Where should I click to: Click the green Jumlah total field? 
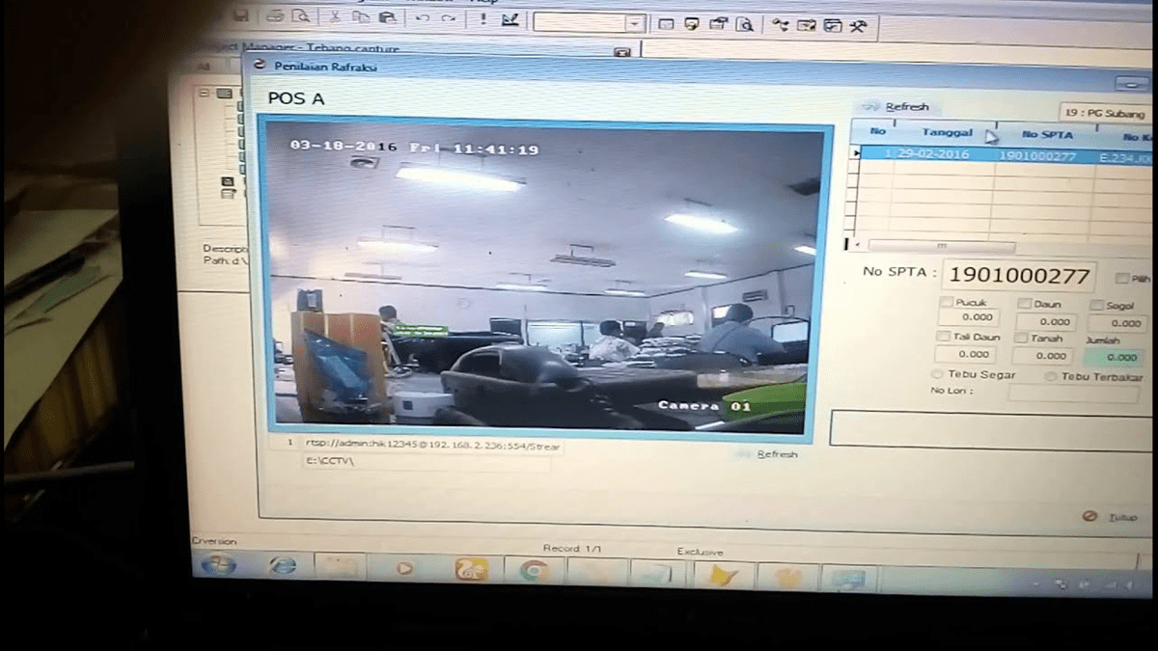[1115, 357]
